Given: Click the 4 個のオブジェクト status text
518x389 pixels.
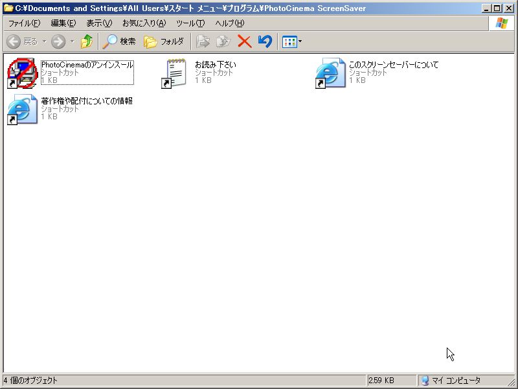Looking at the screenshot, I should click(x=30, y=381).
